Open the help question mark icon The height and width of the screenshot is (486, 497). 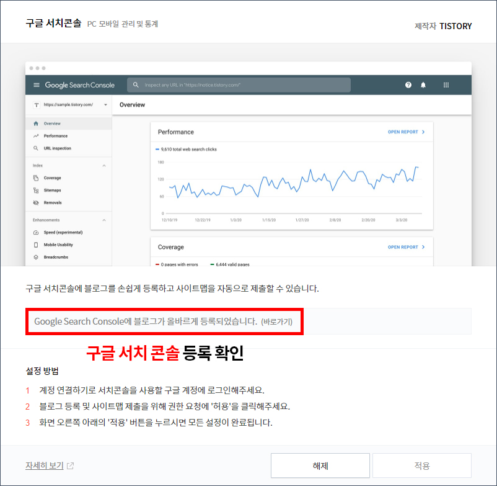(x=408, y=85)
